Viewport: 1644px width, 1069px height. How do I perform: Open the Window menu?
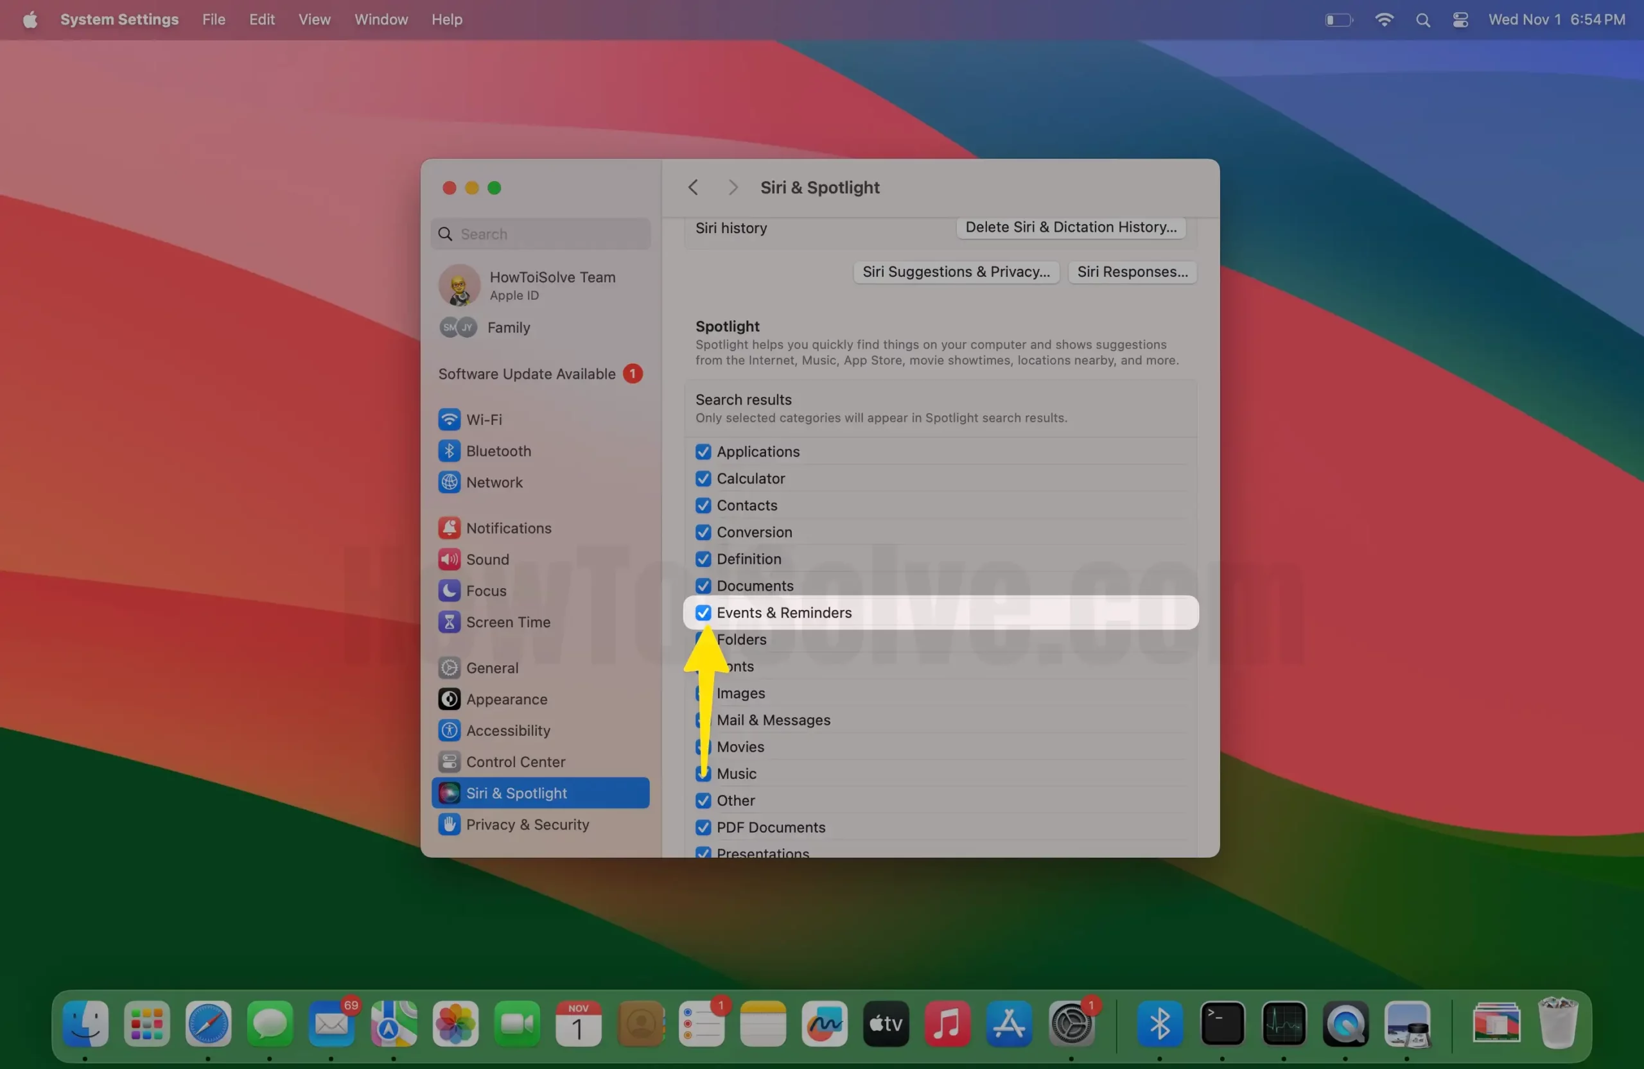click(x=381, y=19)
